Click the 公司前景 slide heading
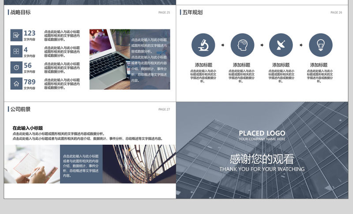 pyautogui.click(x=20, y=109)
